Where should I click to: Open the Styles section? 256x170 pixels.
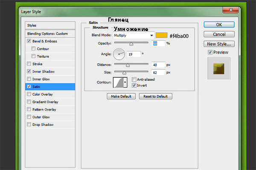coord(50,25)
